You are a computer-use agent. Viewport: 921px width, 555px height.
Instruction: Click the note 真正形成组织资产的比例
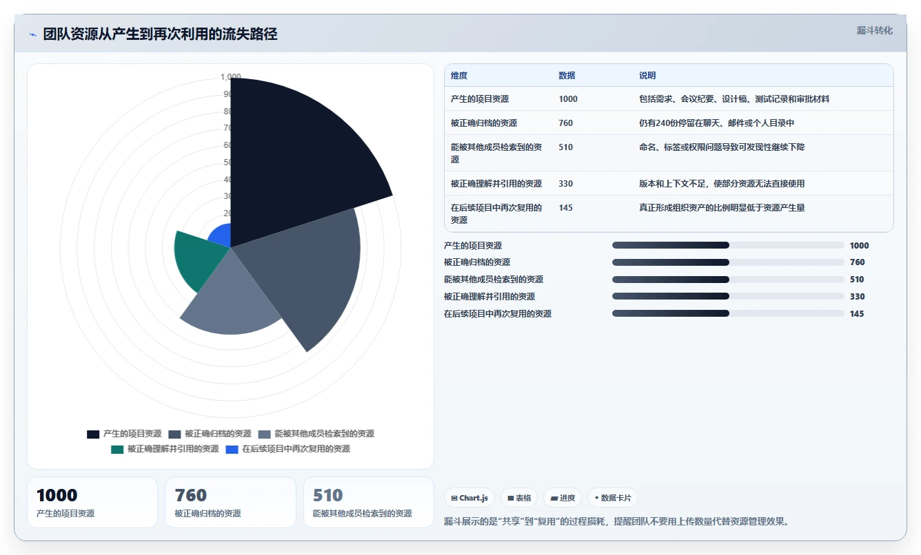pos(722,208)
